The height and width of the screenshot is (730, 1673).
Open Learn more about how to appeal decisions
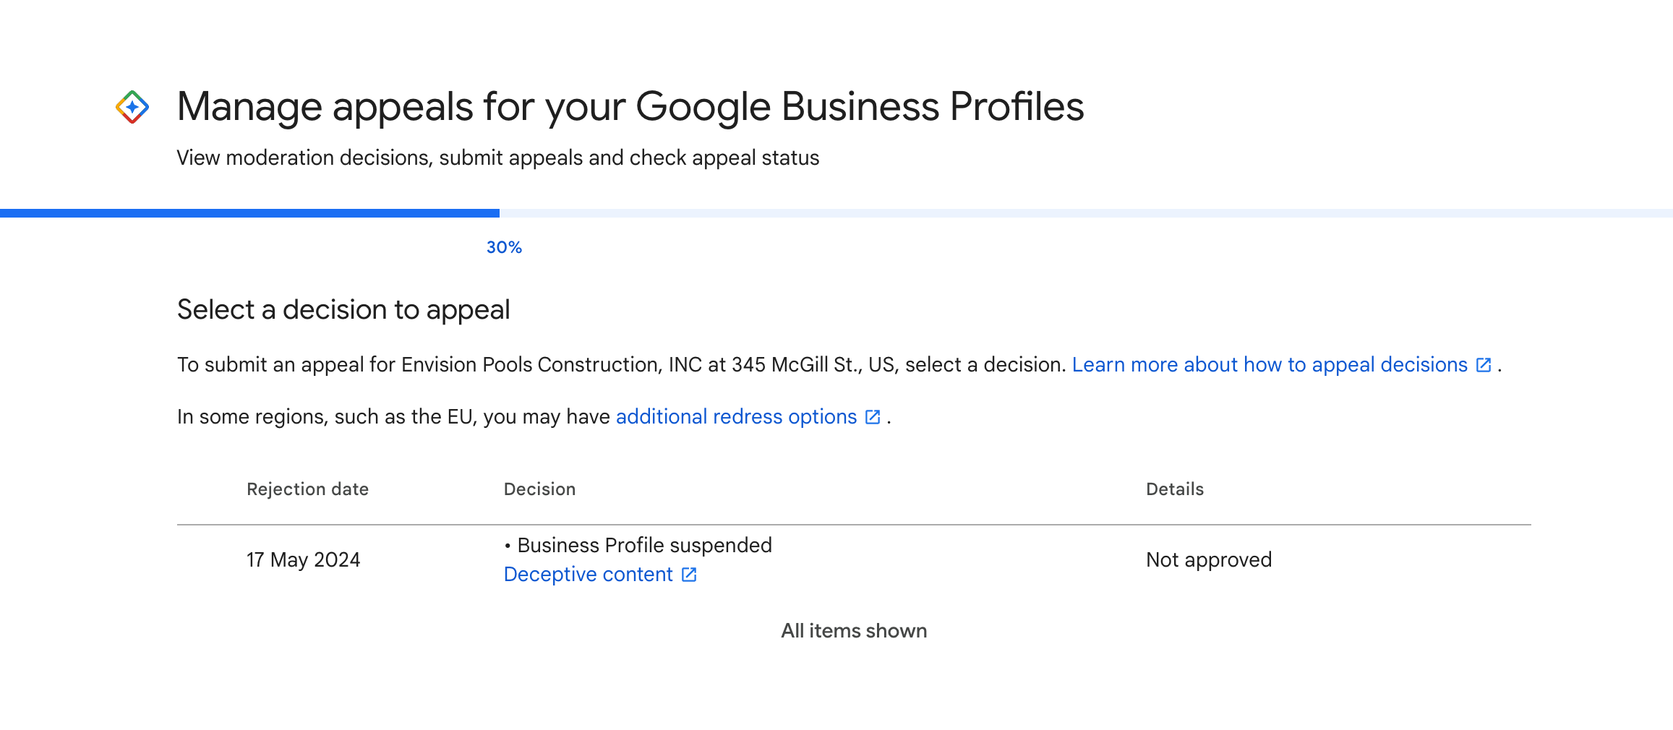pos(1269,365)
